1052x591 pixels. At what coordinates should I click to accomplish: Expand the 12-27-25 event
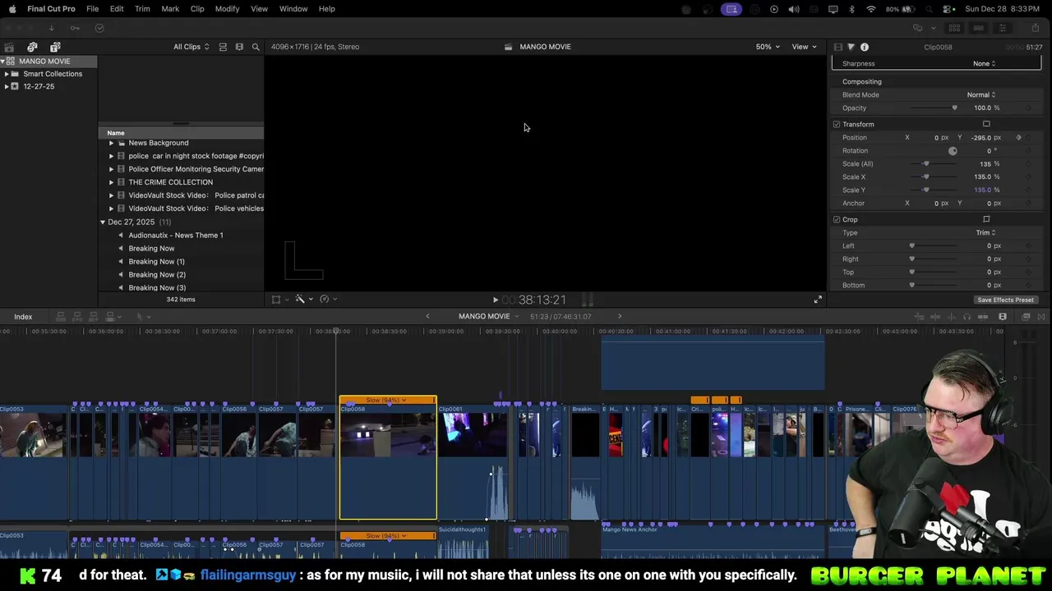[7, 86]
